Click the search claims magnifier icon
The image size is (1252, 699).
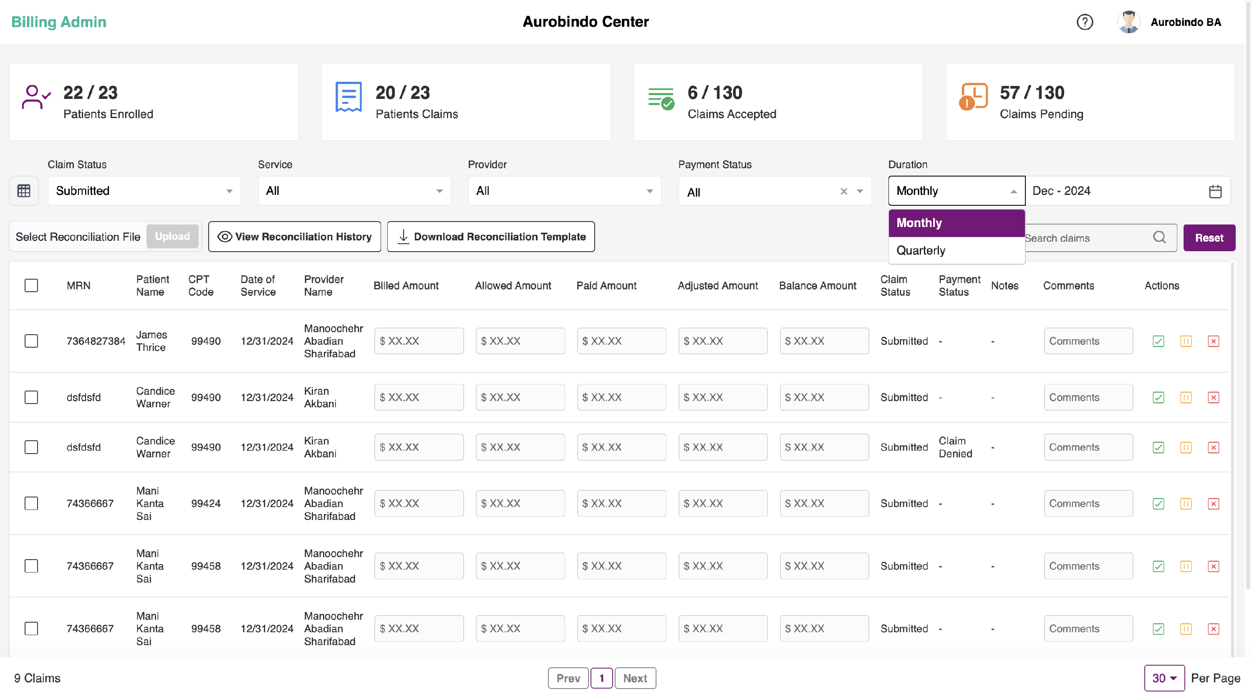pos(1159,237)
